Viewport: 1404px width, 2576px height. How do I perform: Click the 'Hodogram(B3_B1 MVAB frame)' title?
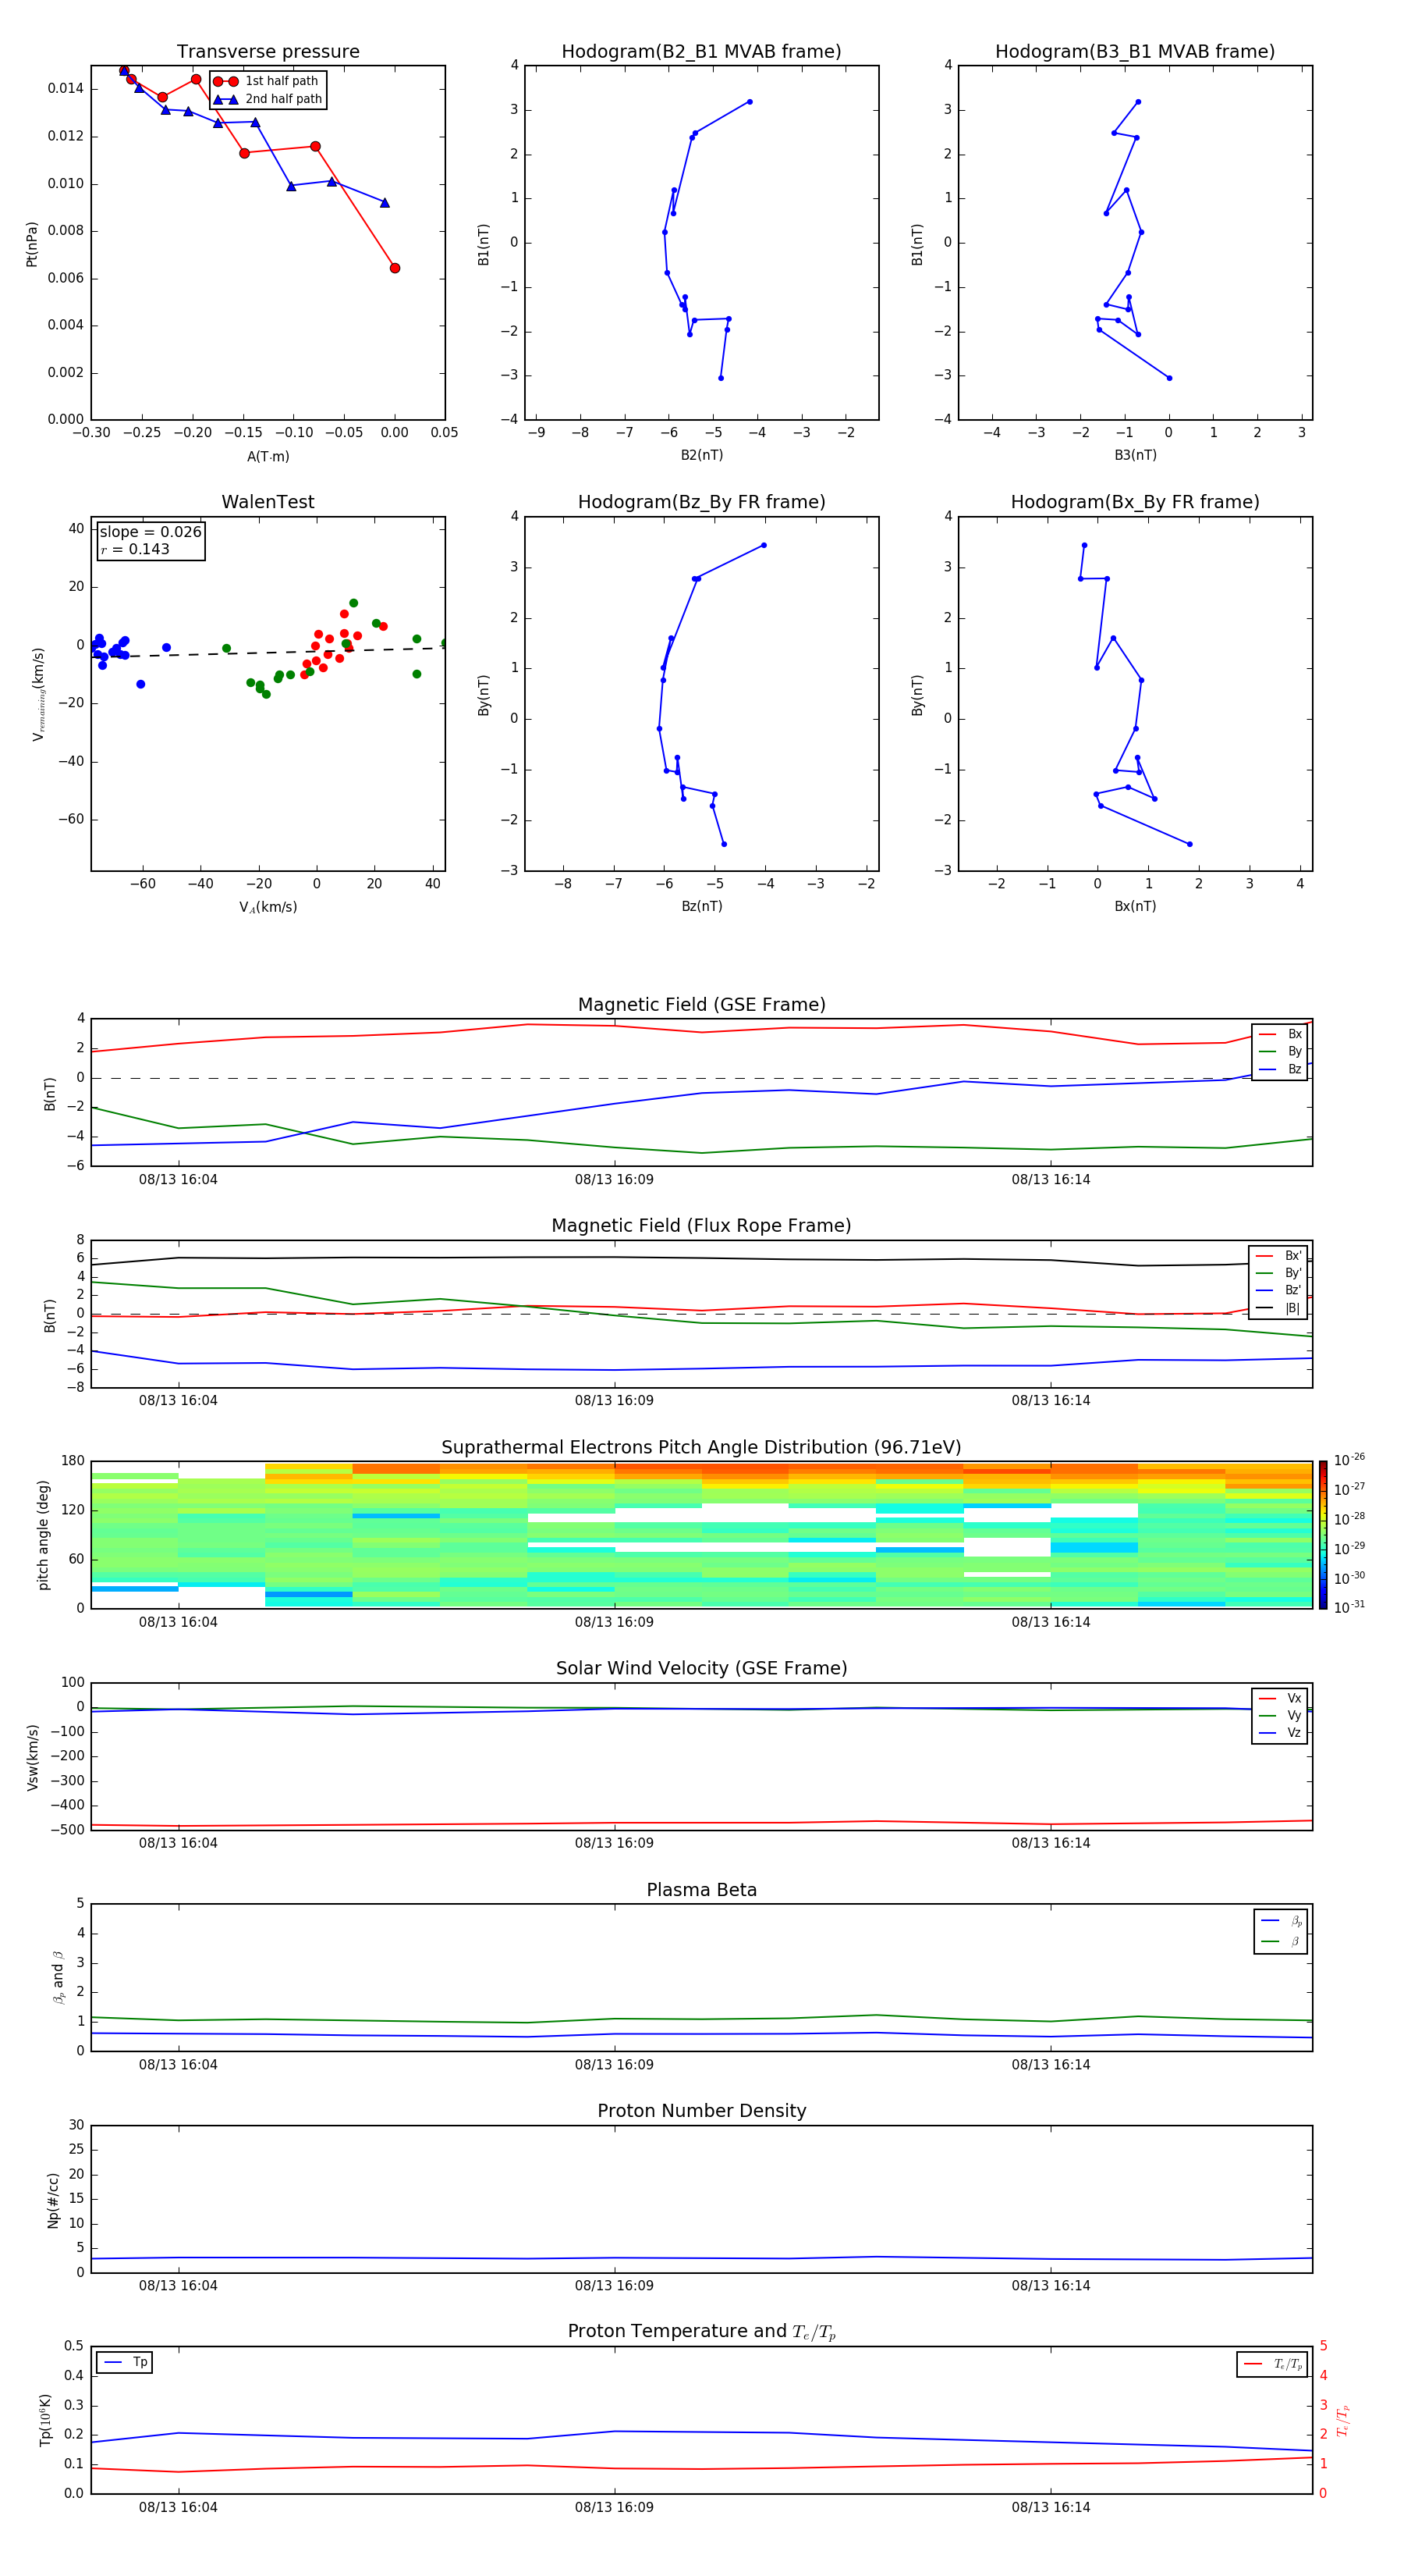1135,52
